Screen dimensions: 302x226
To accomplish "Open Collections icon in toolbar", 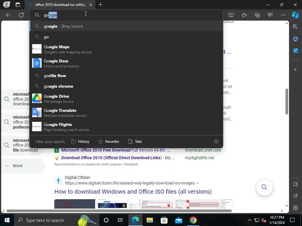I will (257, 15).
